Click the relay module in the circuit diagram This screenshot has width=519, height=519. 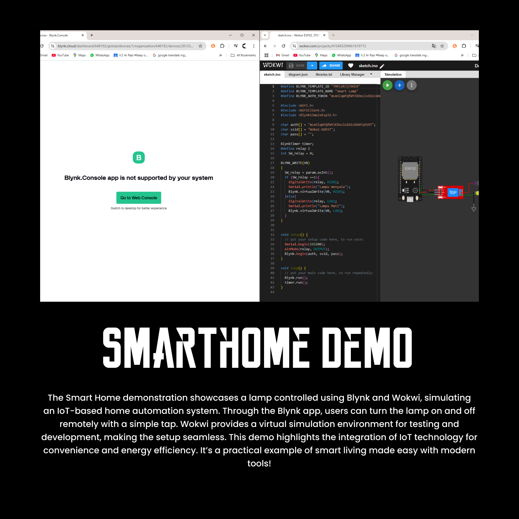click(453, 192)
